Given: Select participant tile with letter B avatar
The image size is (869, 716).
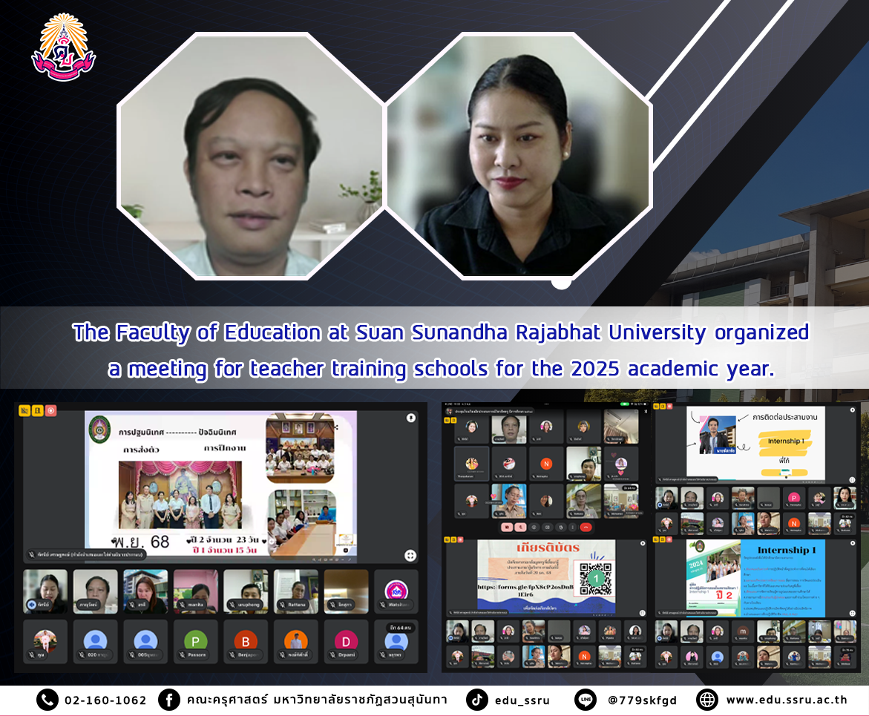Looking at the screenshot, I should [246, 641].
